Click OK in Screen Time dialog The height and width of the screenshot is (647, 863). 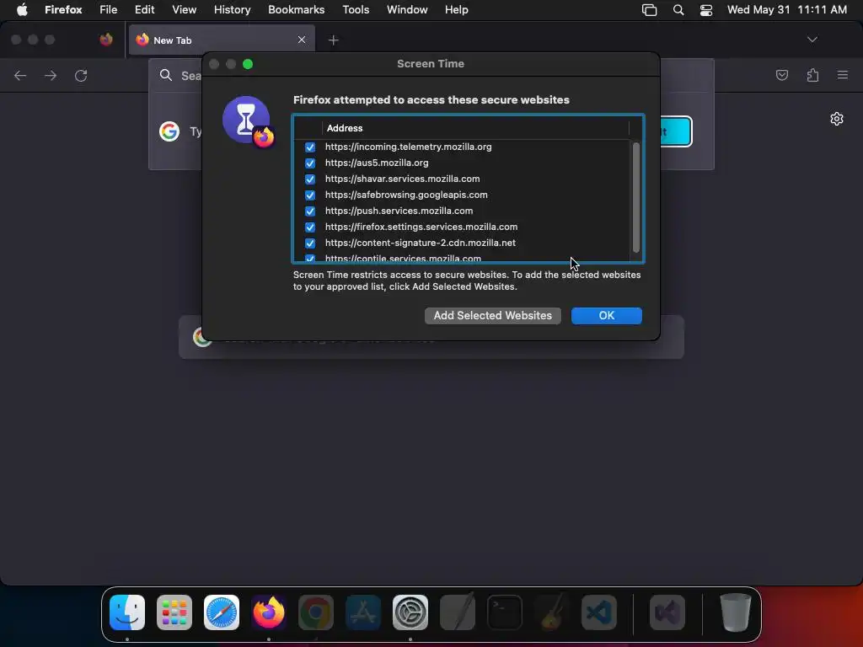606,316
